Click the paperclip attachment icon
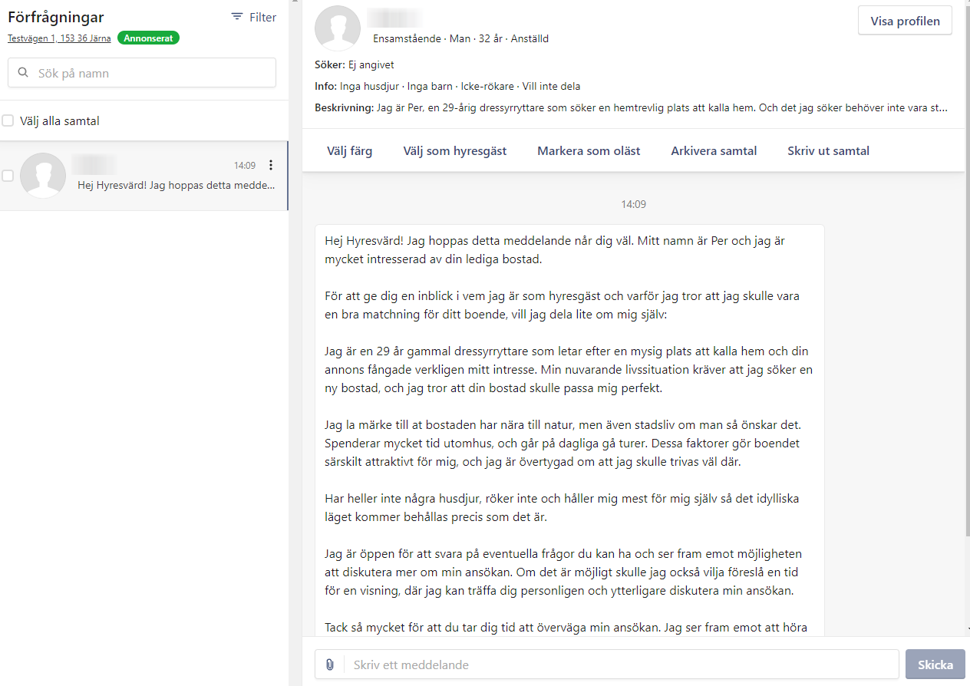 330,665
